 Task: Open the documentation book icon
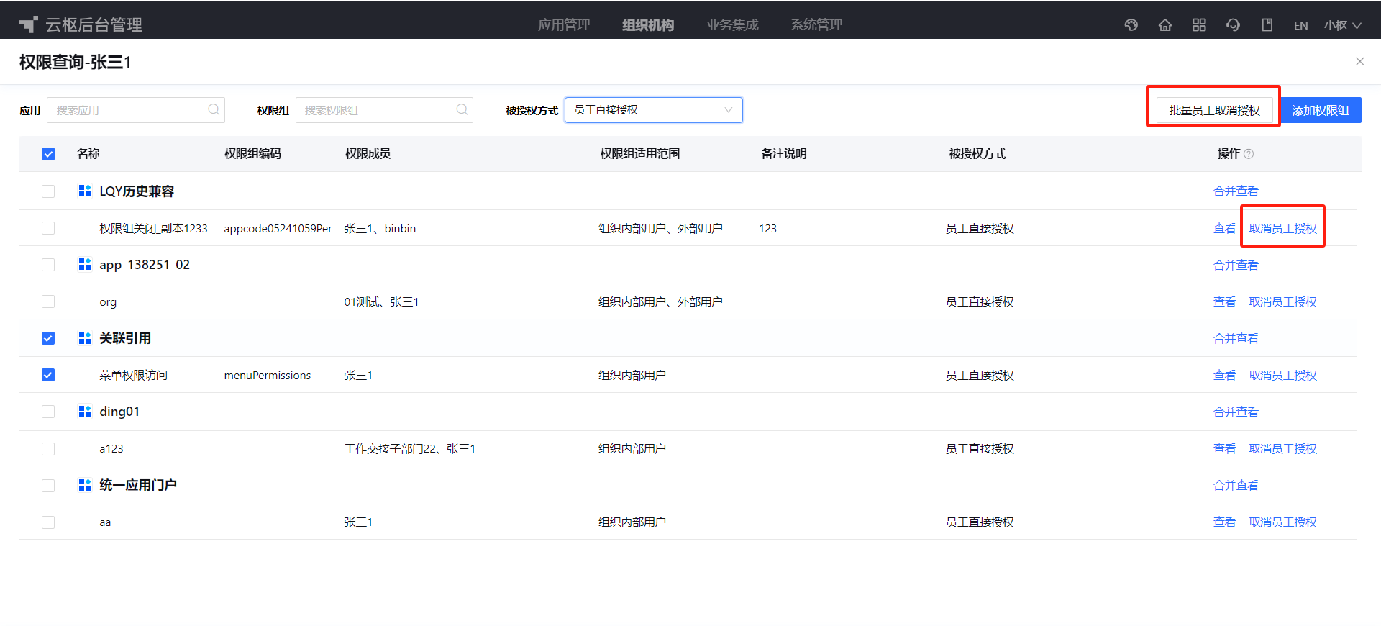(1267, 25)
